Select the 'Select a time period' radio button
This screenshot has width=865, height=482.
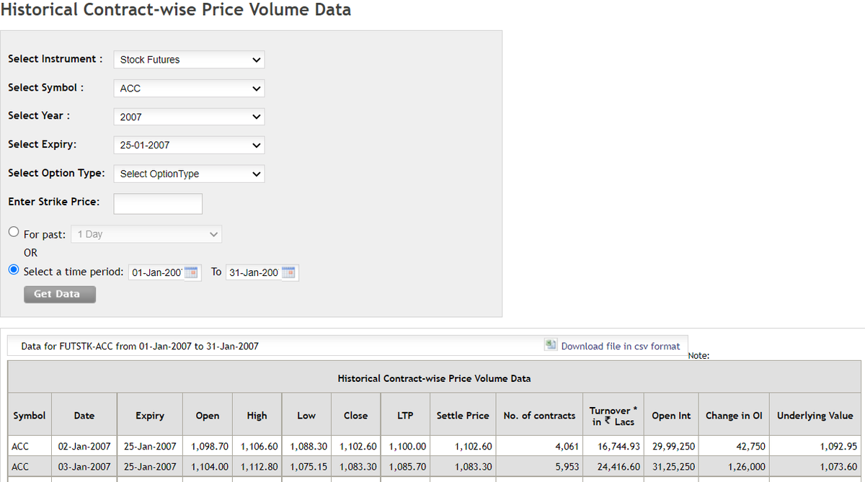14,270
